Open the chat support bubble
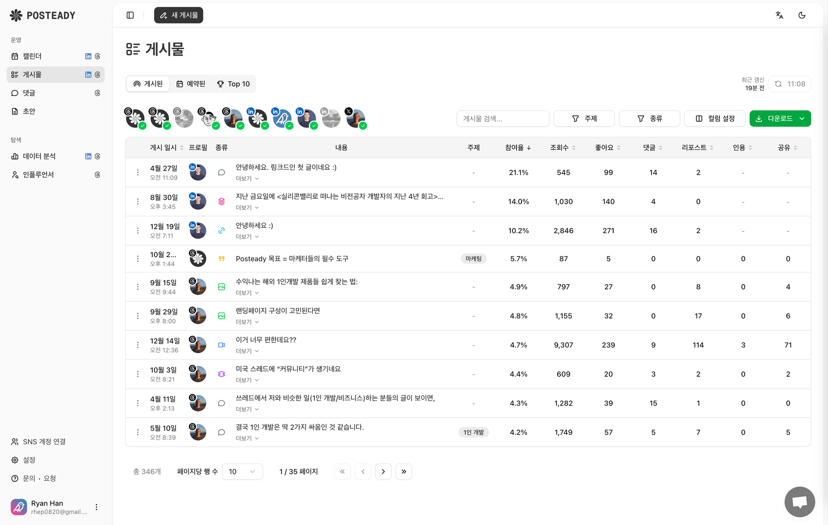The height and width of the screenshot is (525, 828). 799,502
